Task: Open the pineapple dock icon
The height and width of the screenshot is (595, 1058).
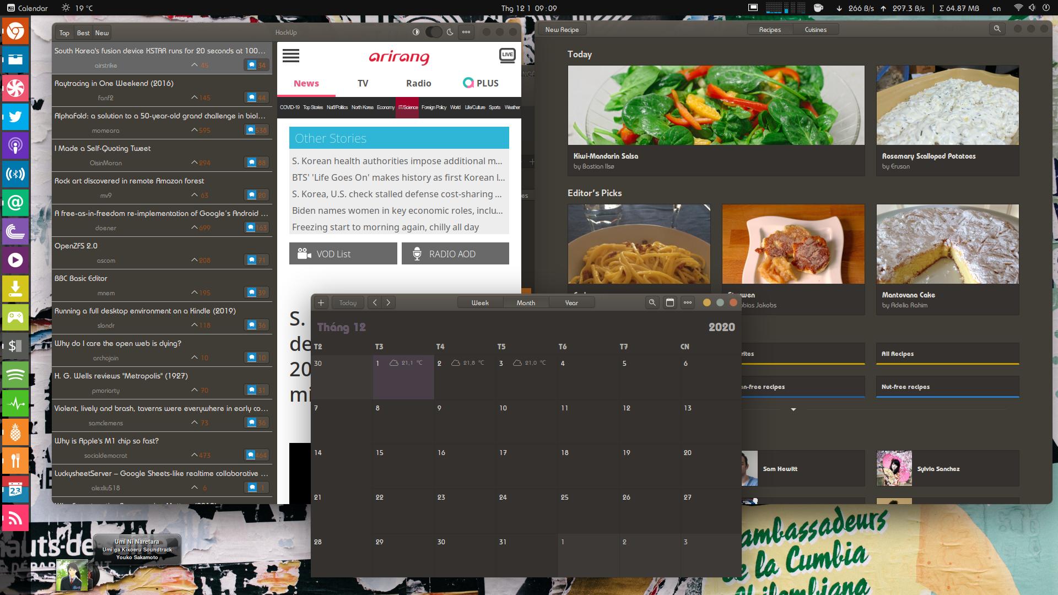Action: [15, 432]
